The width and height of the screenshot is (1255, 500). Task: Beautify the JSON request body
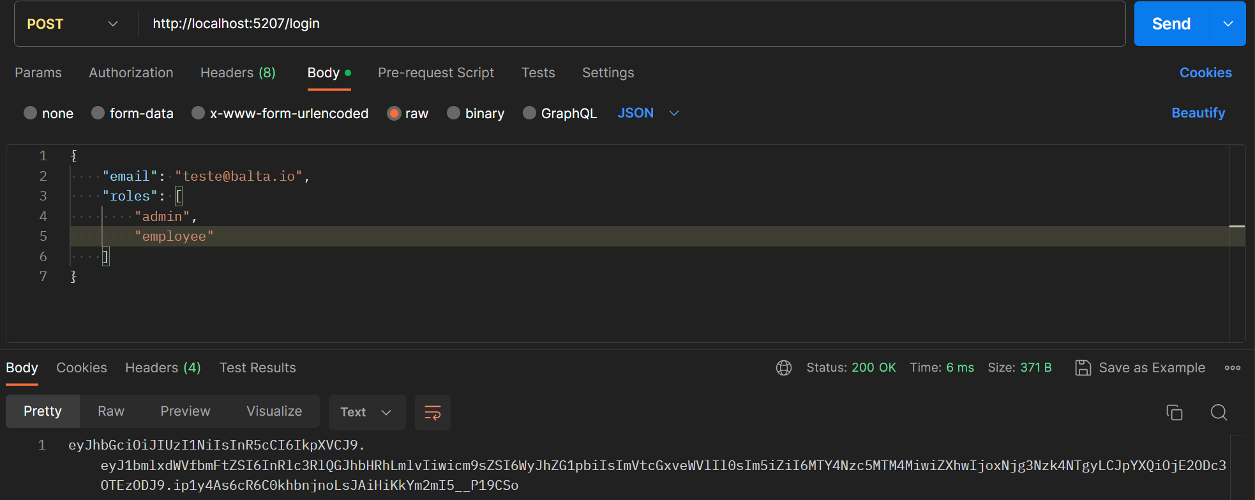point(1198,113)
